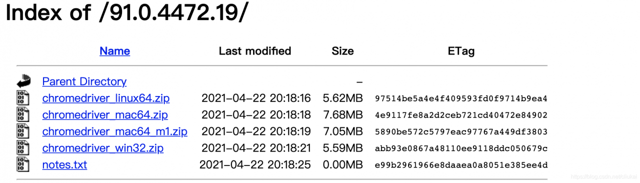This screenshot has width=640, height=183.
Task: Click the ETag column header
Action: pyautogui.click(x=461, y=51)
